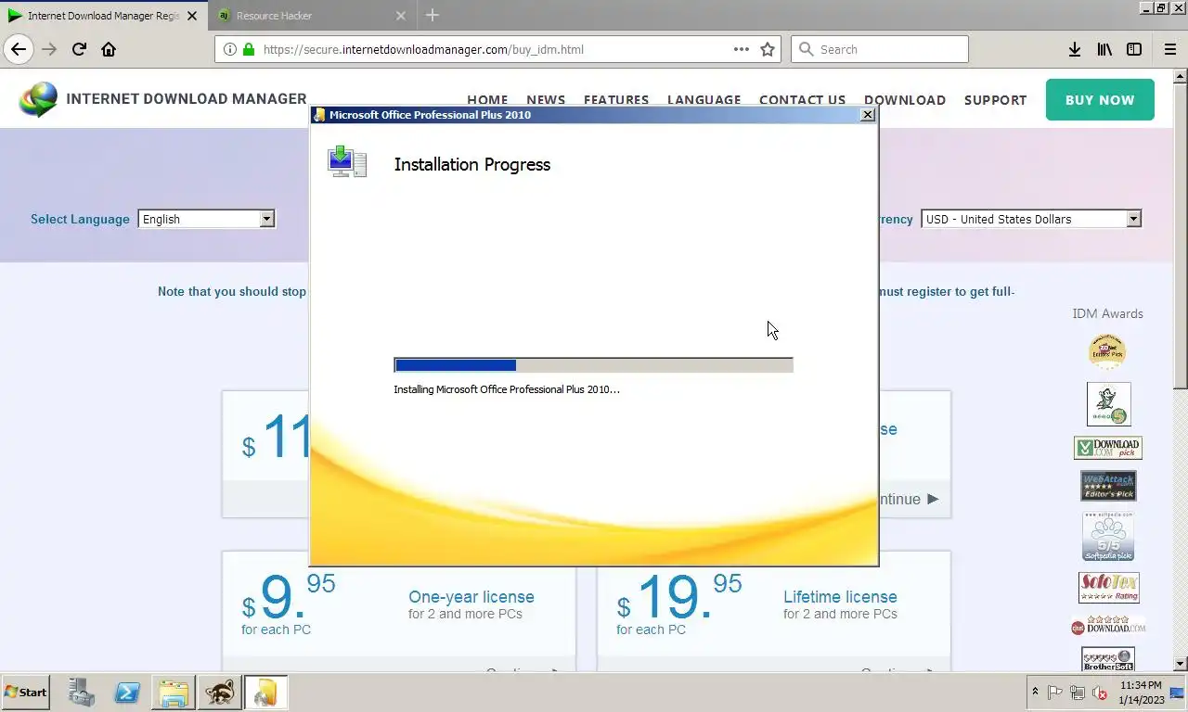The width and height of the screenshot is (1188, 712).
Task: Click the Download.com pick award badge
Action: point(1108,448)
